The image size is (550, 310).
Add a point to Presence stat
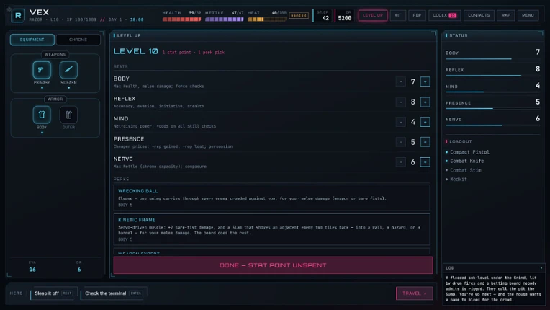click(425, 142)
